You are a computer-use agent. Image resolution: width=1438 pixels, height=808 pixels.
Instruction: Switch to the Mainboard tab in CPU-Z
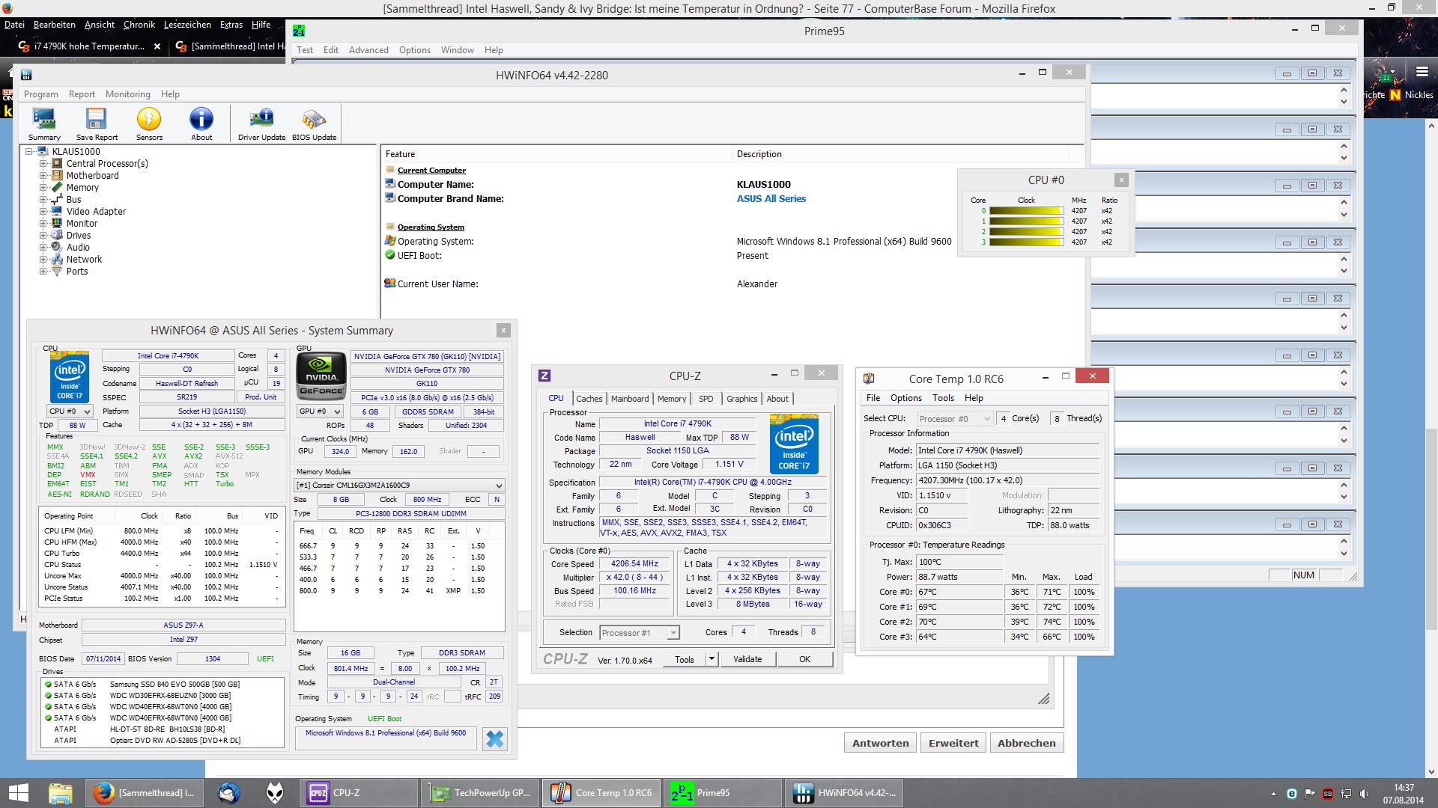click(629, 399)
